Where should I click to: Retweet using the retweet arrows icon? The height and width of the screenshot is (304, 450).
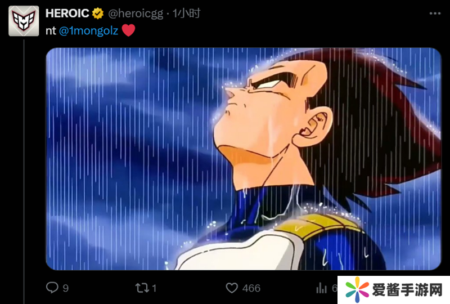point(142,288)
